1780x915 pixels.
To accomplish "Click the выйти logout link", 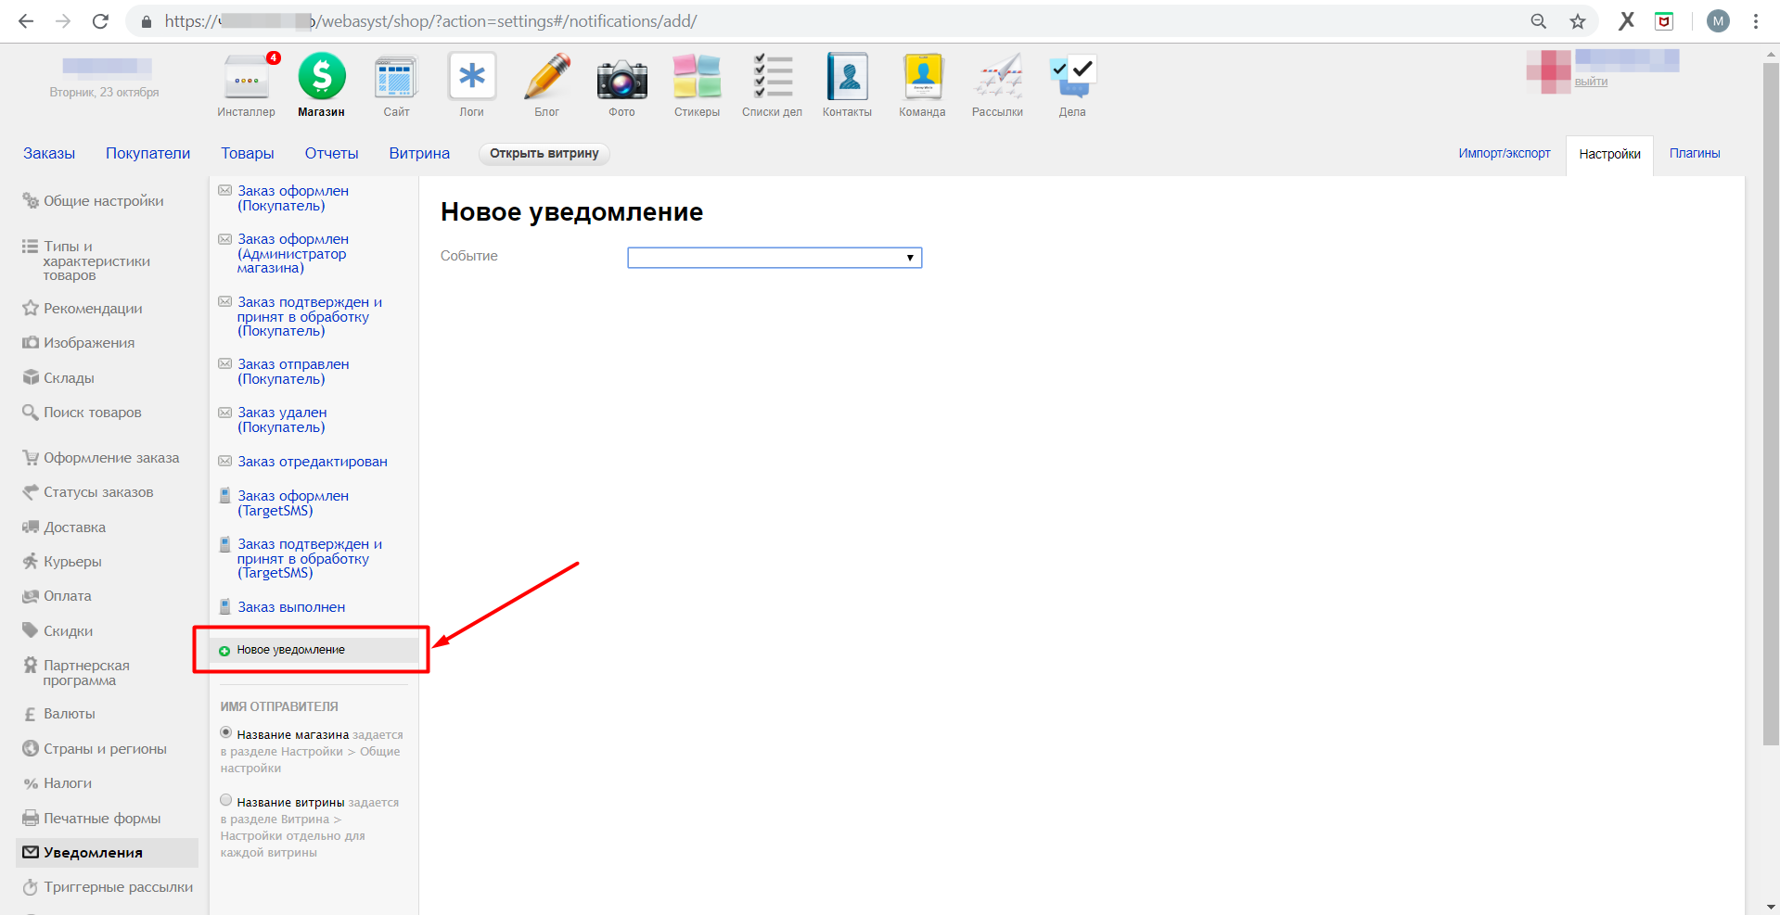I will click(1591, 82).
